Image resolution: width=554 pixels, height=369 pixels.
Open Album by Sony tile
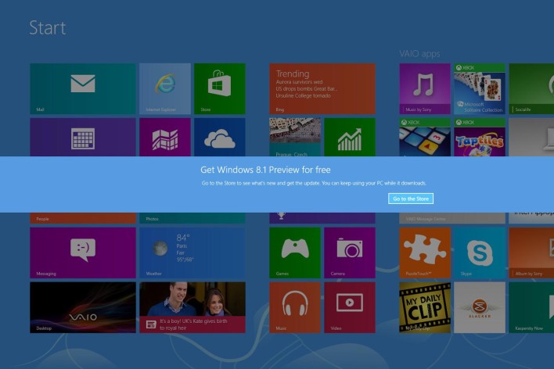[x=531, y=253]
